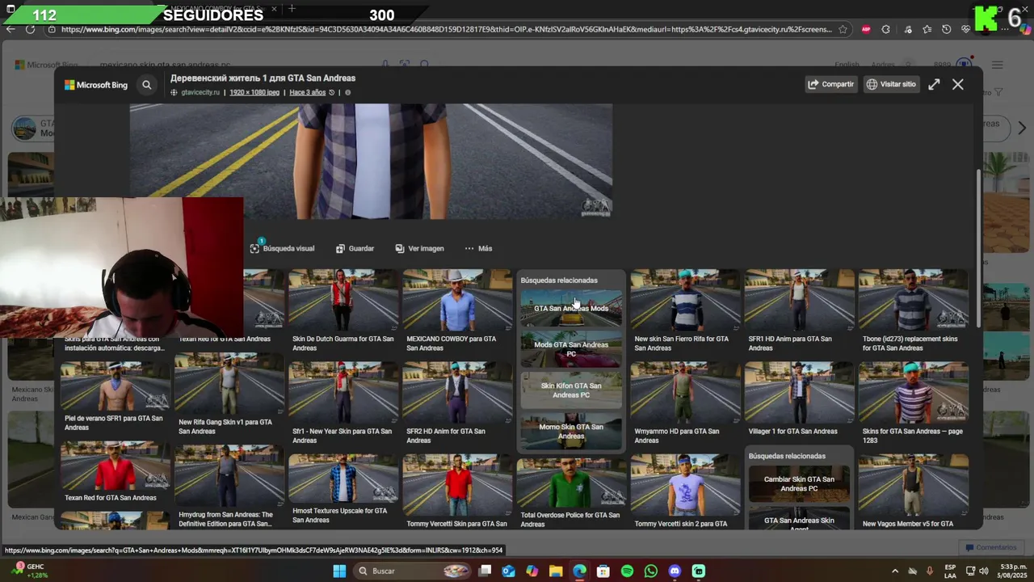The image size is (1034, 582).
Task: Click the browser back arrow
Action: click(x=11, y=29)
